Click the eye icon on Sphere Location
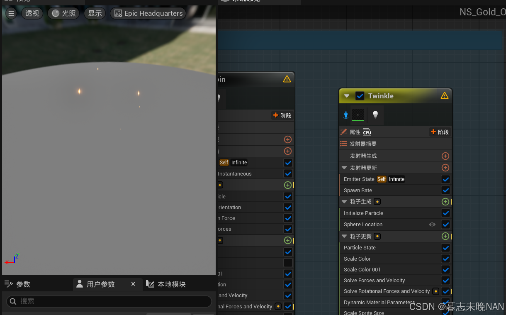506x315 pixels. pos(432,225)
